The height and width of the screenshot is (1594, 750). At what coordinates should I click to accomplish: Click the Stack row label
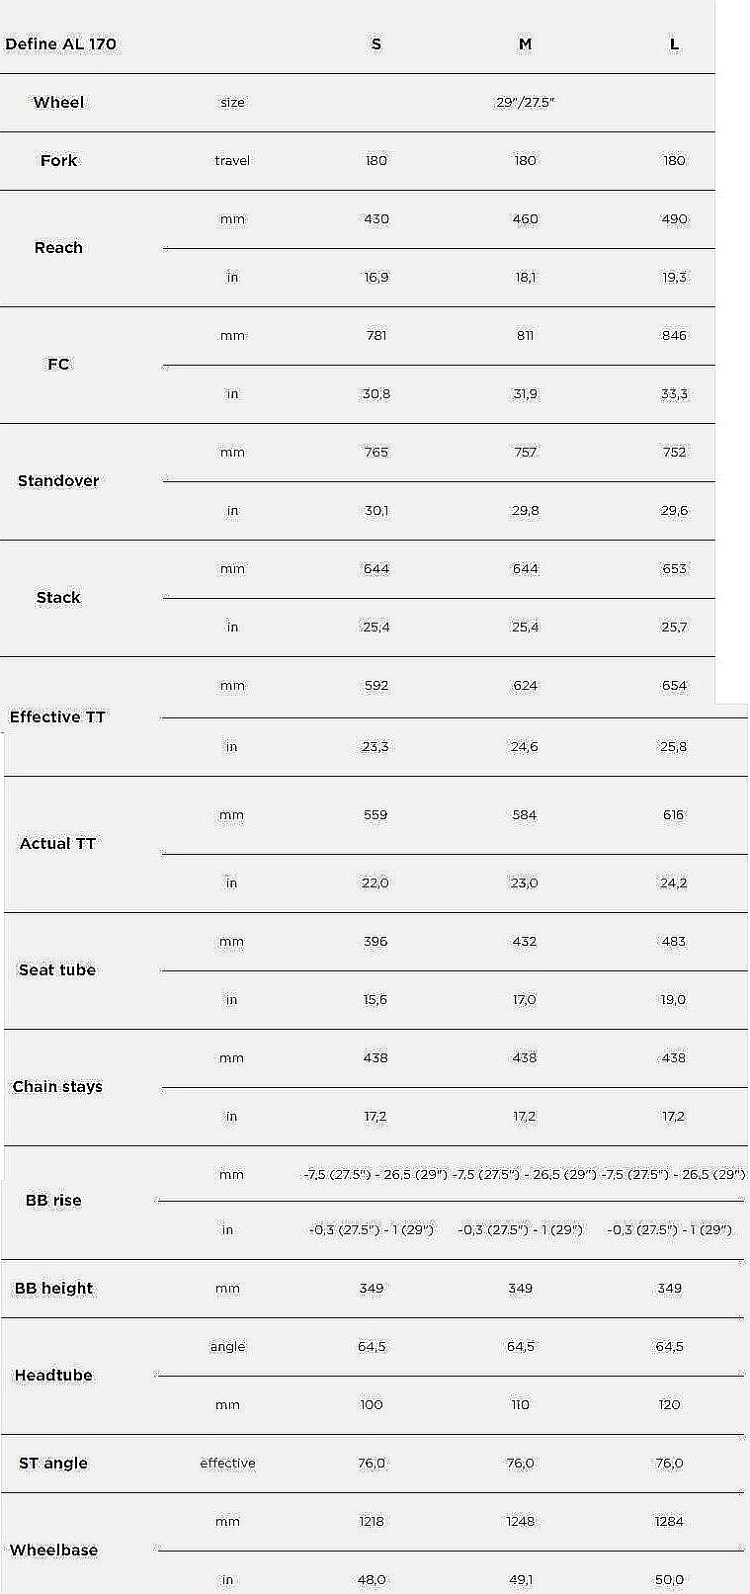(59, 598)
